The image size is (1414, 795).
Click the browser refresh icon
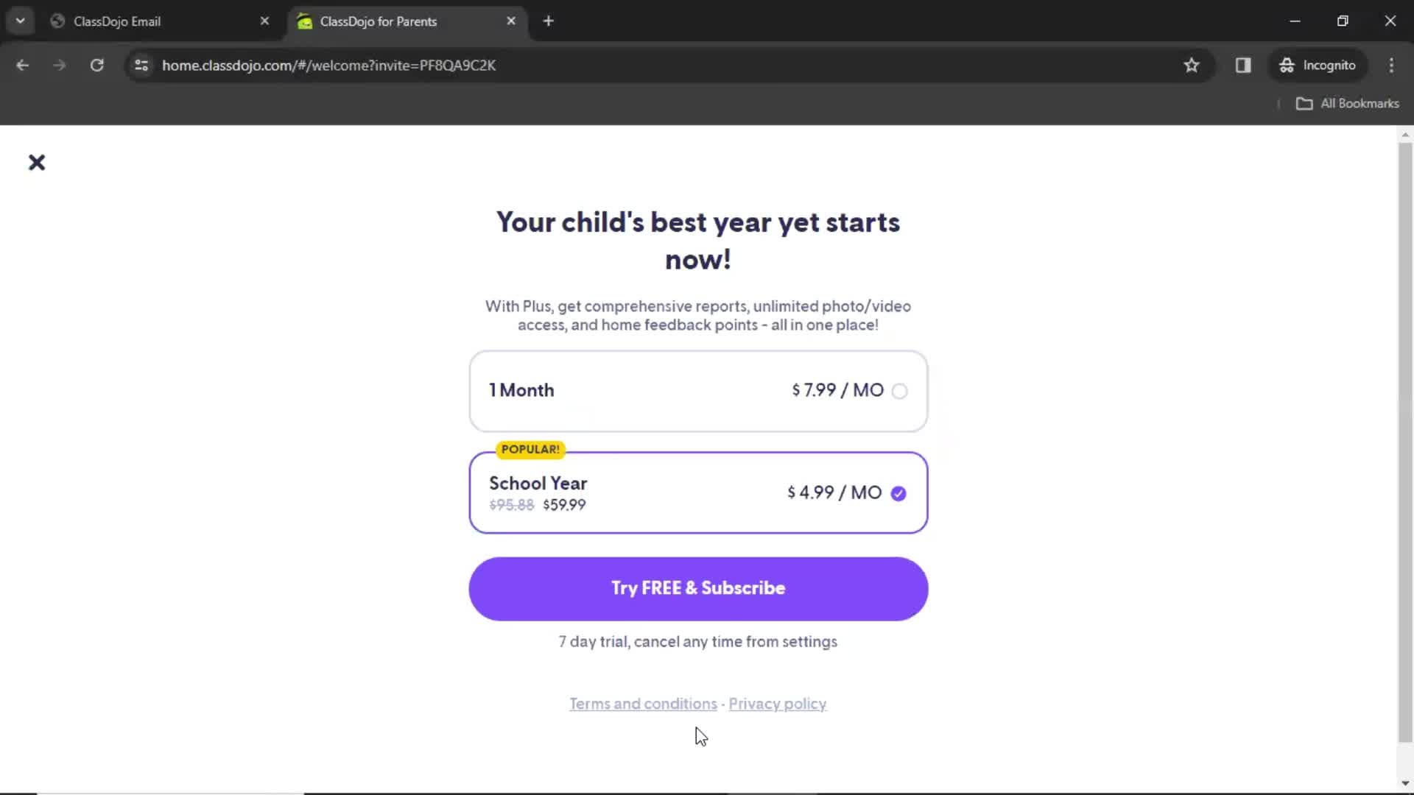(x=97, y=66)
